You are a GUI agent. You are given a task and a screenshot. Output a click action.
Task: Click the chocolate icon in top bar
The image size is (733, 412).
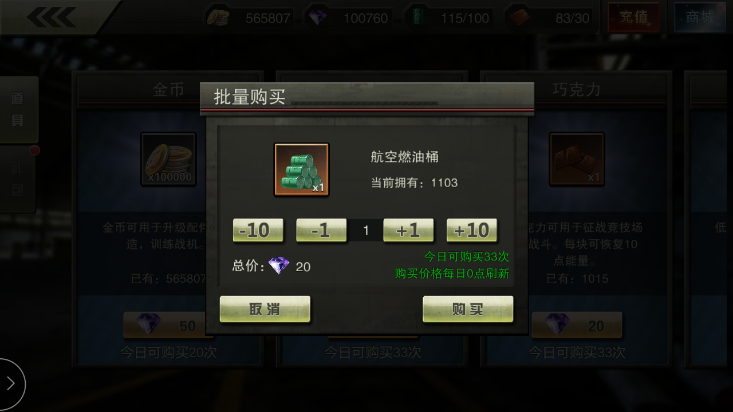click(x=519, y=18)
